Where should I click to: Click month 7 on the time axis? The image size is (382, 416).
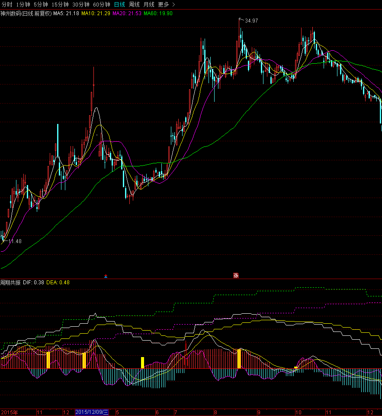tap(175, 413)
